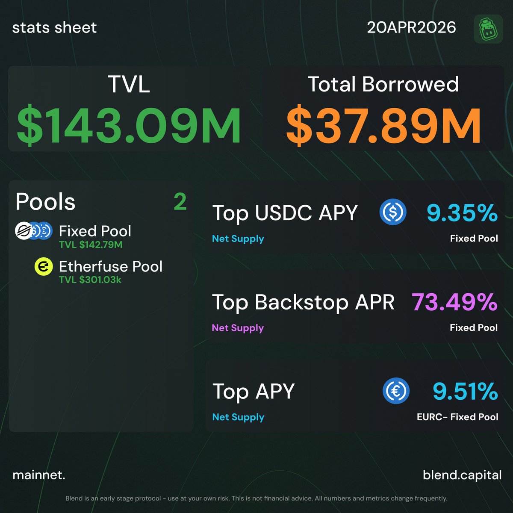Click the pool count number 2
The image size is (513, 513).
tap(180, 202)
